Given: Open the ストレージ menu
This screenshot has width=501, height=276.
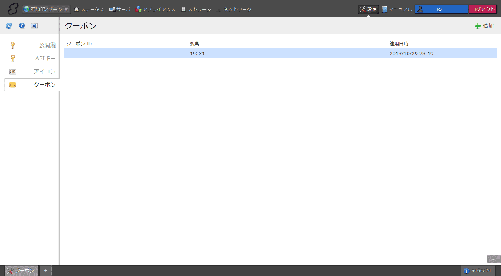Looking at the screenshot, I should (196, 9).
